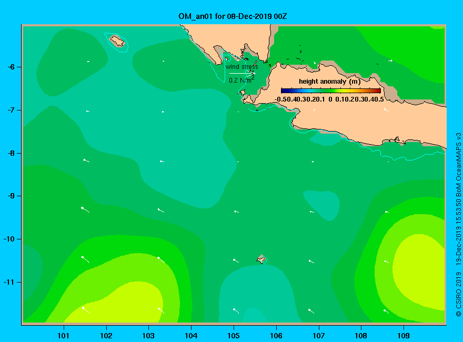
Task: Click latitude label -10 on y-axis
Action: [x=9, y=239]
